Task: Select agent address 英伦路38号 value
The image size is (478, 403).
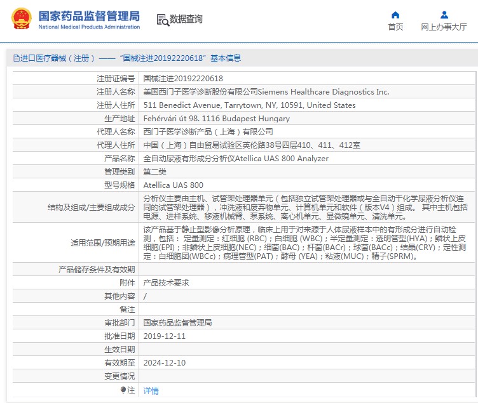Action: 252,145
